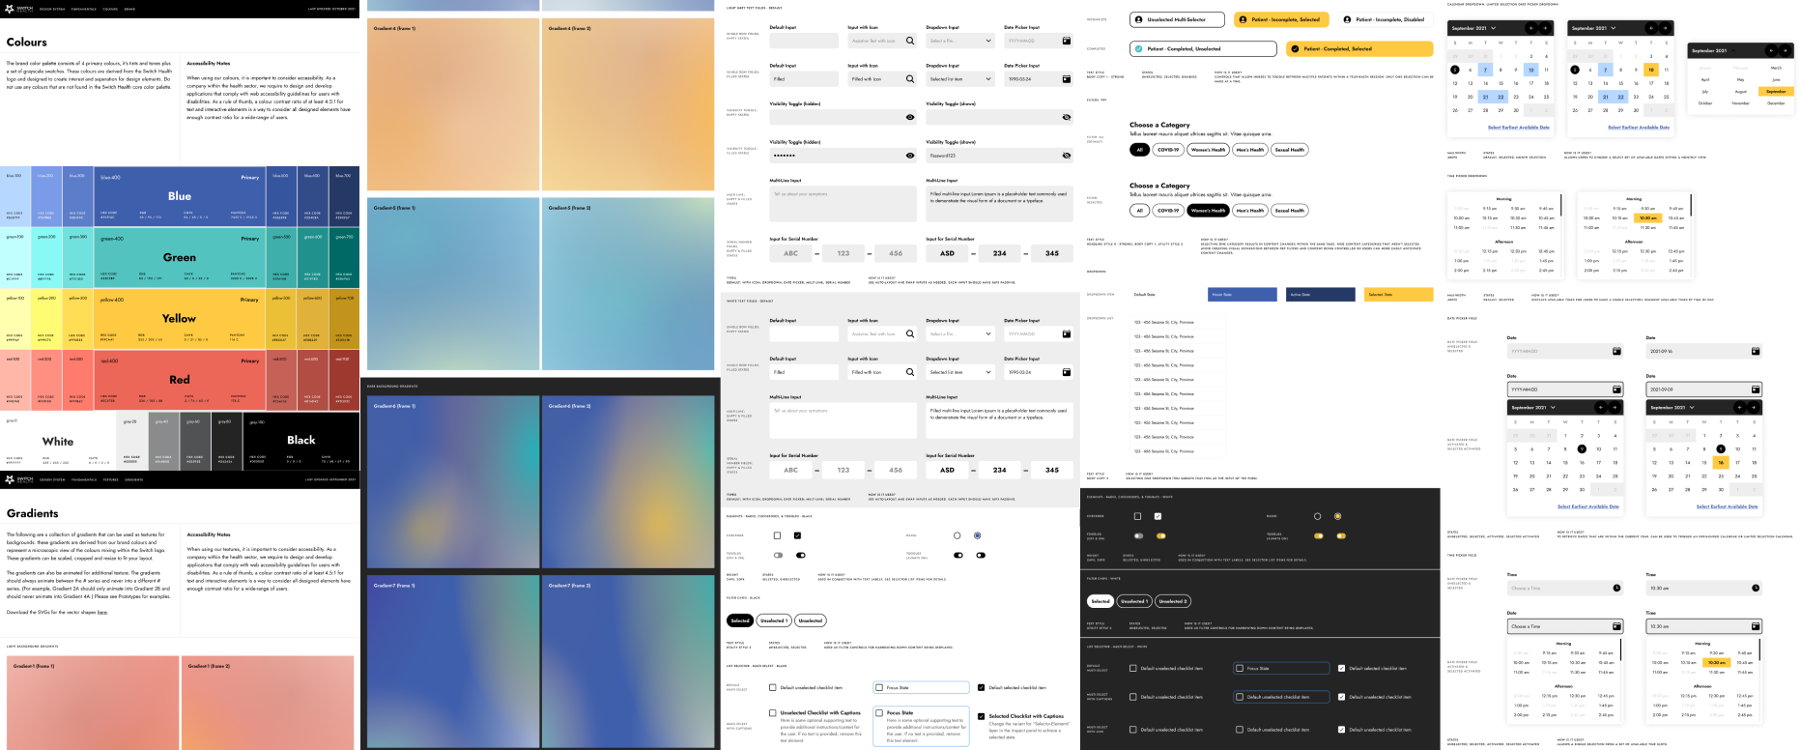This screenshot has height=750, width=1801.
Task: Uncheck 'Selected Checklist with Captions' checkbox
Action: (982, 716)
